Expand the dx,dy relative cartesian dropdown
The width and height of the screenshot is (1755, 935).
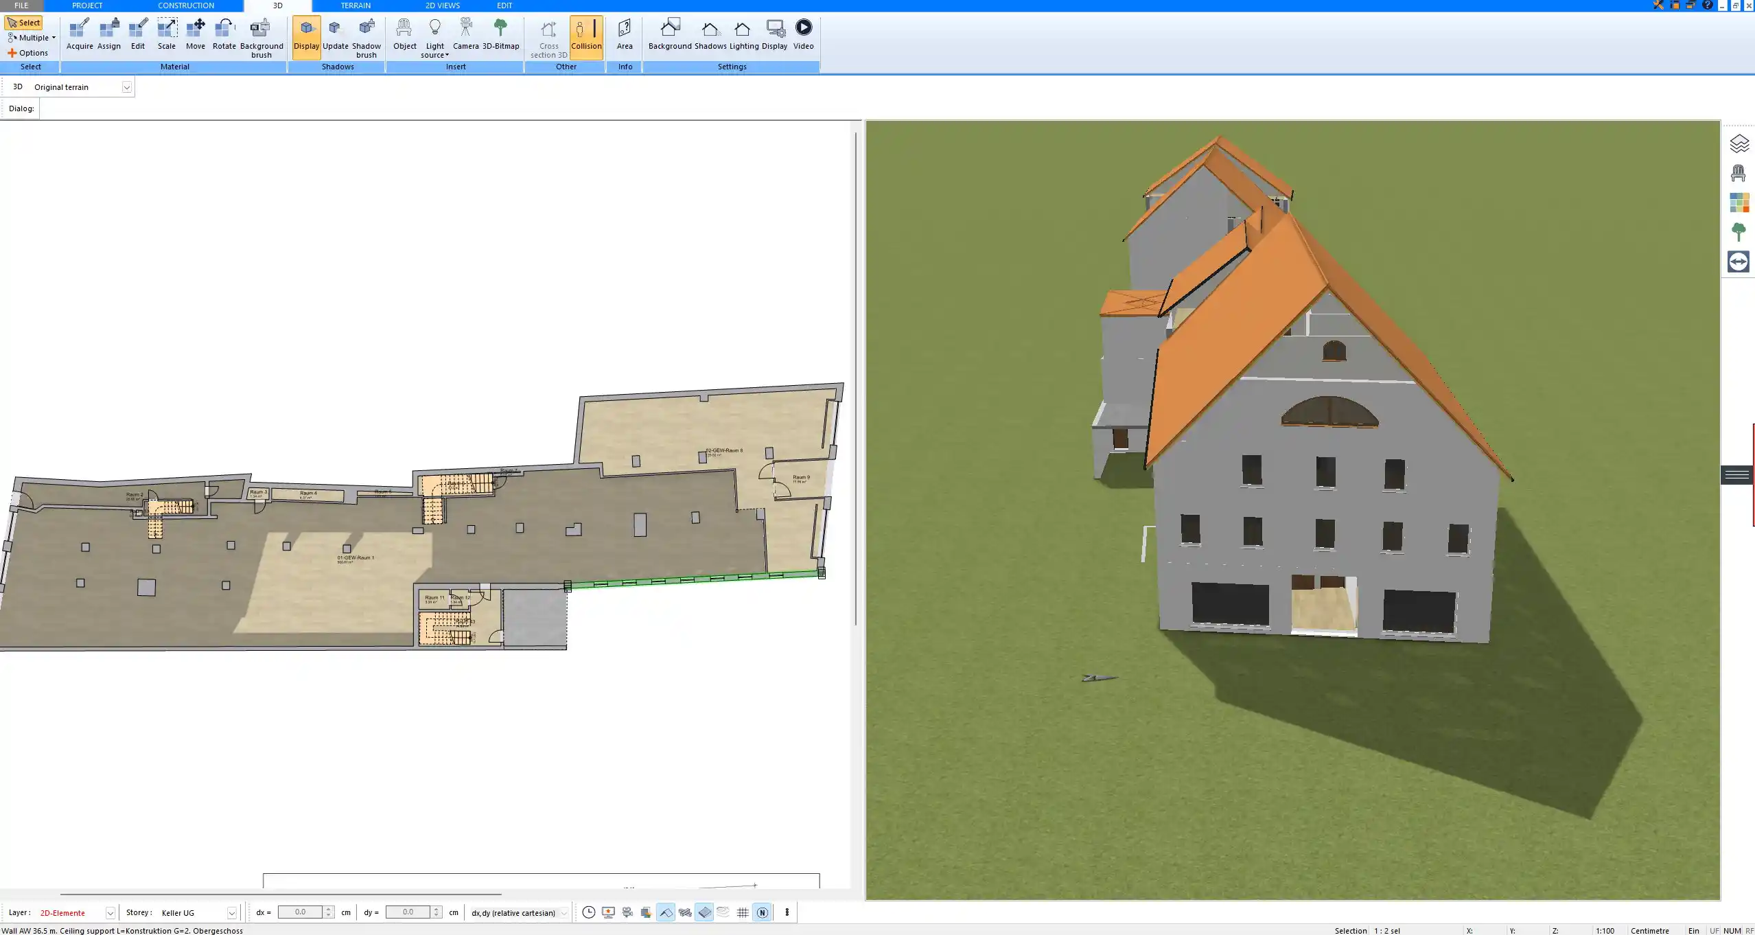(563, 913)
